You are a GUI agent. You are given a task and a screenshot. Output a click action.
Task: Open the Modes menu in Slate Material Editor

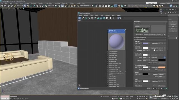pos(80,16)
